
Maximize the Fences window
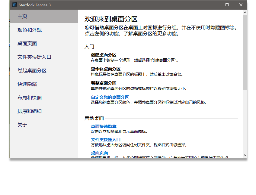pos(227,5)
